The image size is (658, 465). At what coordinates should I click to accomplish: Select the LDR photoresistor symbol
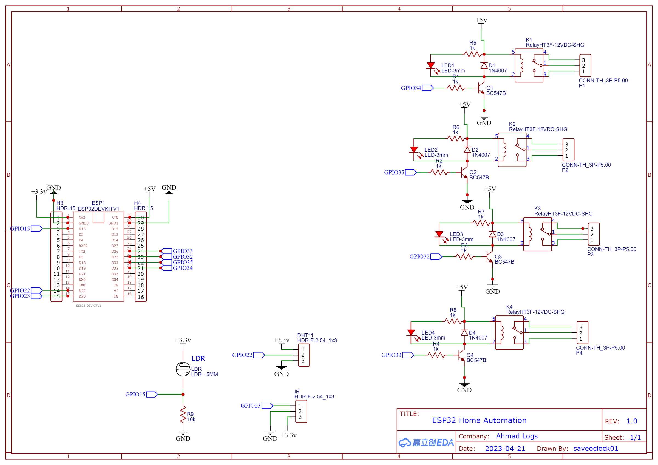point(183,369)
